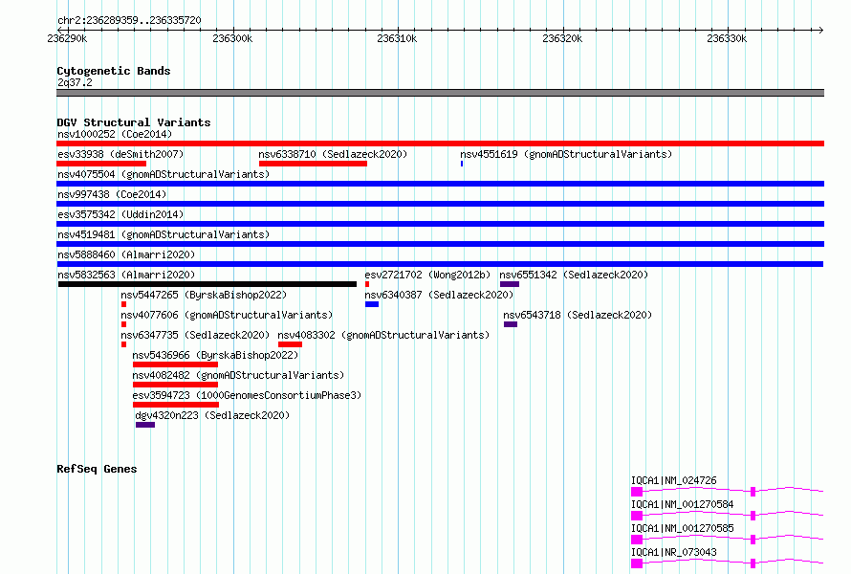The width and height of the screenshot is (851, 574).
Task: Click the magenta exon of IQCA1|NM_001270585
Action: (637, 540)
